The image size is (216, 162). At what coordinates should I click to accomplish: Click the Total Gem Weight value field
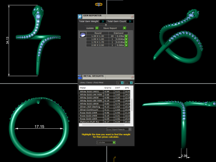click(x=103, y=22)
